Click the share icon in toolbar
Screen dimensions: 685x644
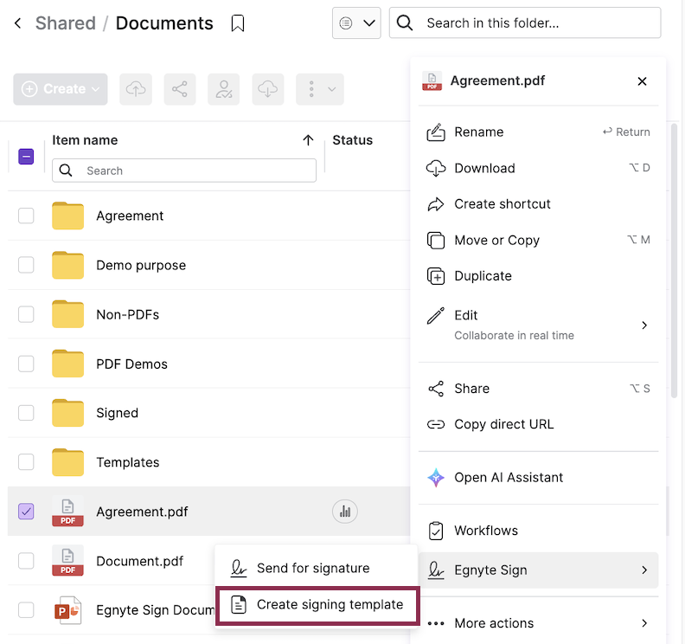[x=179, y=89]
